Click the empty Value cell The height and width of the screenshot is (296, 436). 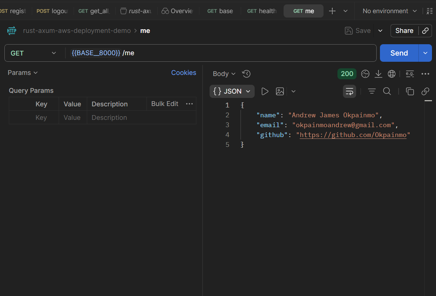point(72,118)
